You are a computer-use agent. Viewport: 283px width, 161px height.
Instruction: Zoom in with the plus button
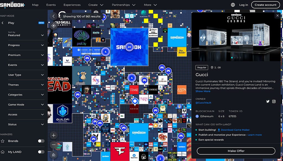54,135
